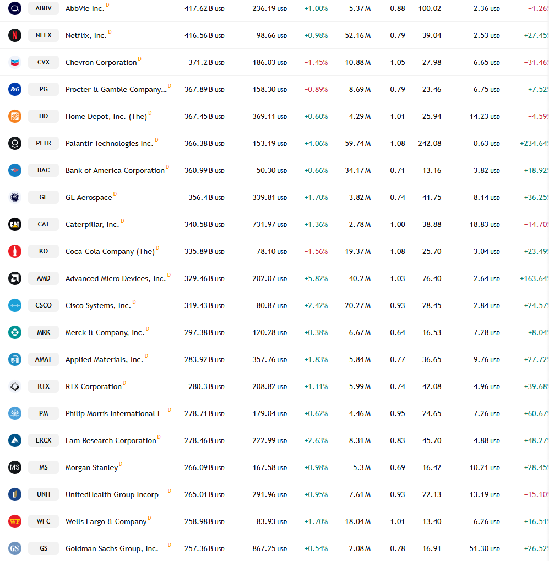The image size is (549, 561).
Task: Open Palantir Technologies Inc. link
Action: click(110, 143)
